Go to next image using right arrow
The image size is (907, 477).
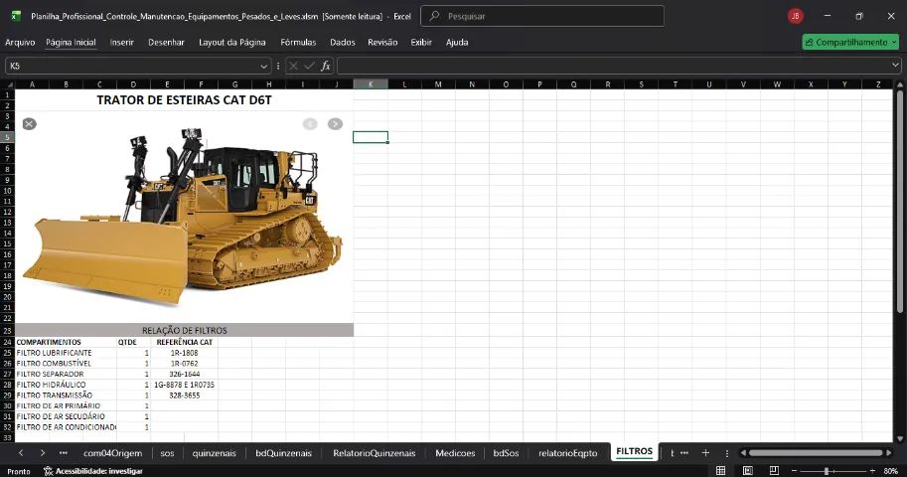tap(335, 123)
